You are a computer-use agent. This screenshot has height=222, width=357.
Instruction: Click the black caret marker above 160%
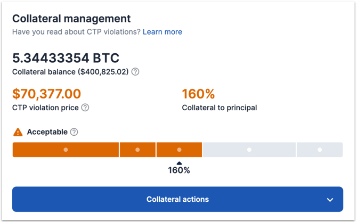179,163
